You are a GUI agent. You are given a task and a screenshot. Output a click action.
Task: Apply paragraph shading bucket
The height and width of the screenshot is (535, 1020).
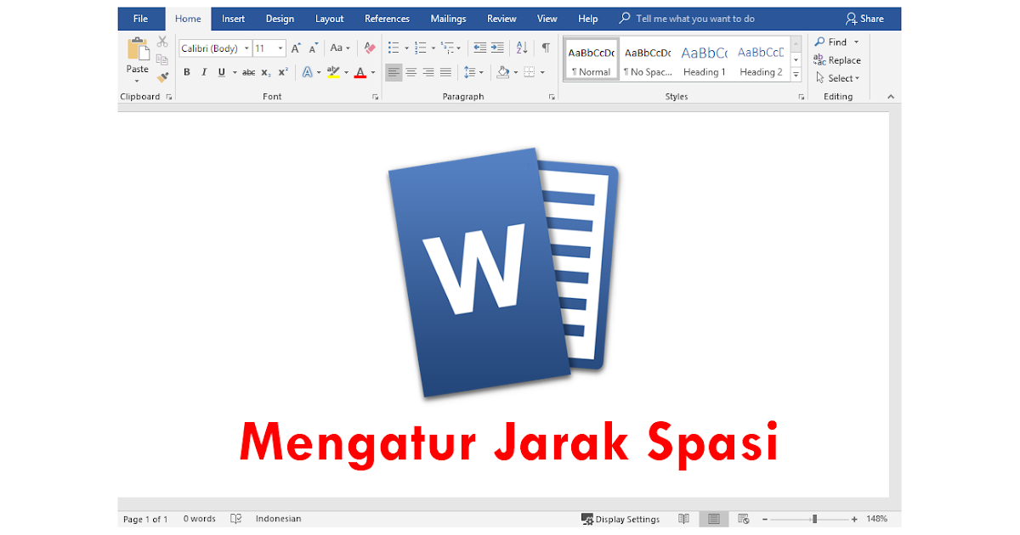(x=502, y=72)
